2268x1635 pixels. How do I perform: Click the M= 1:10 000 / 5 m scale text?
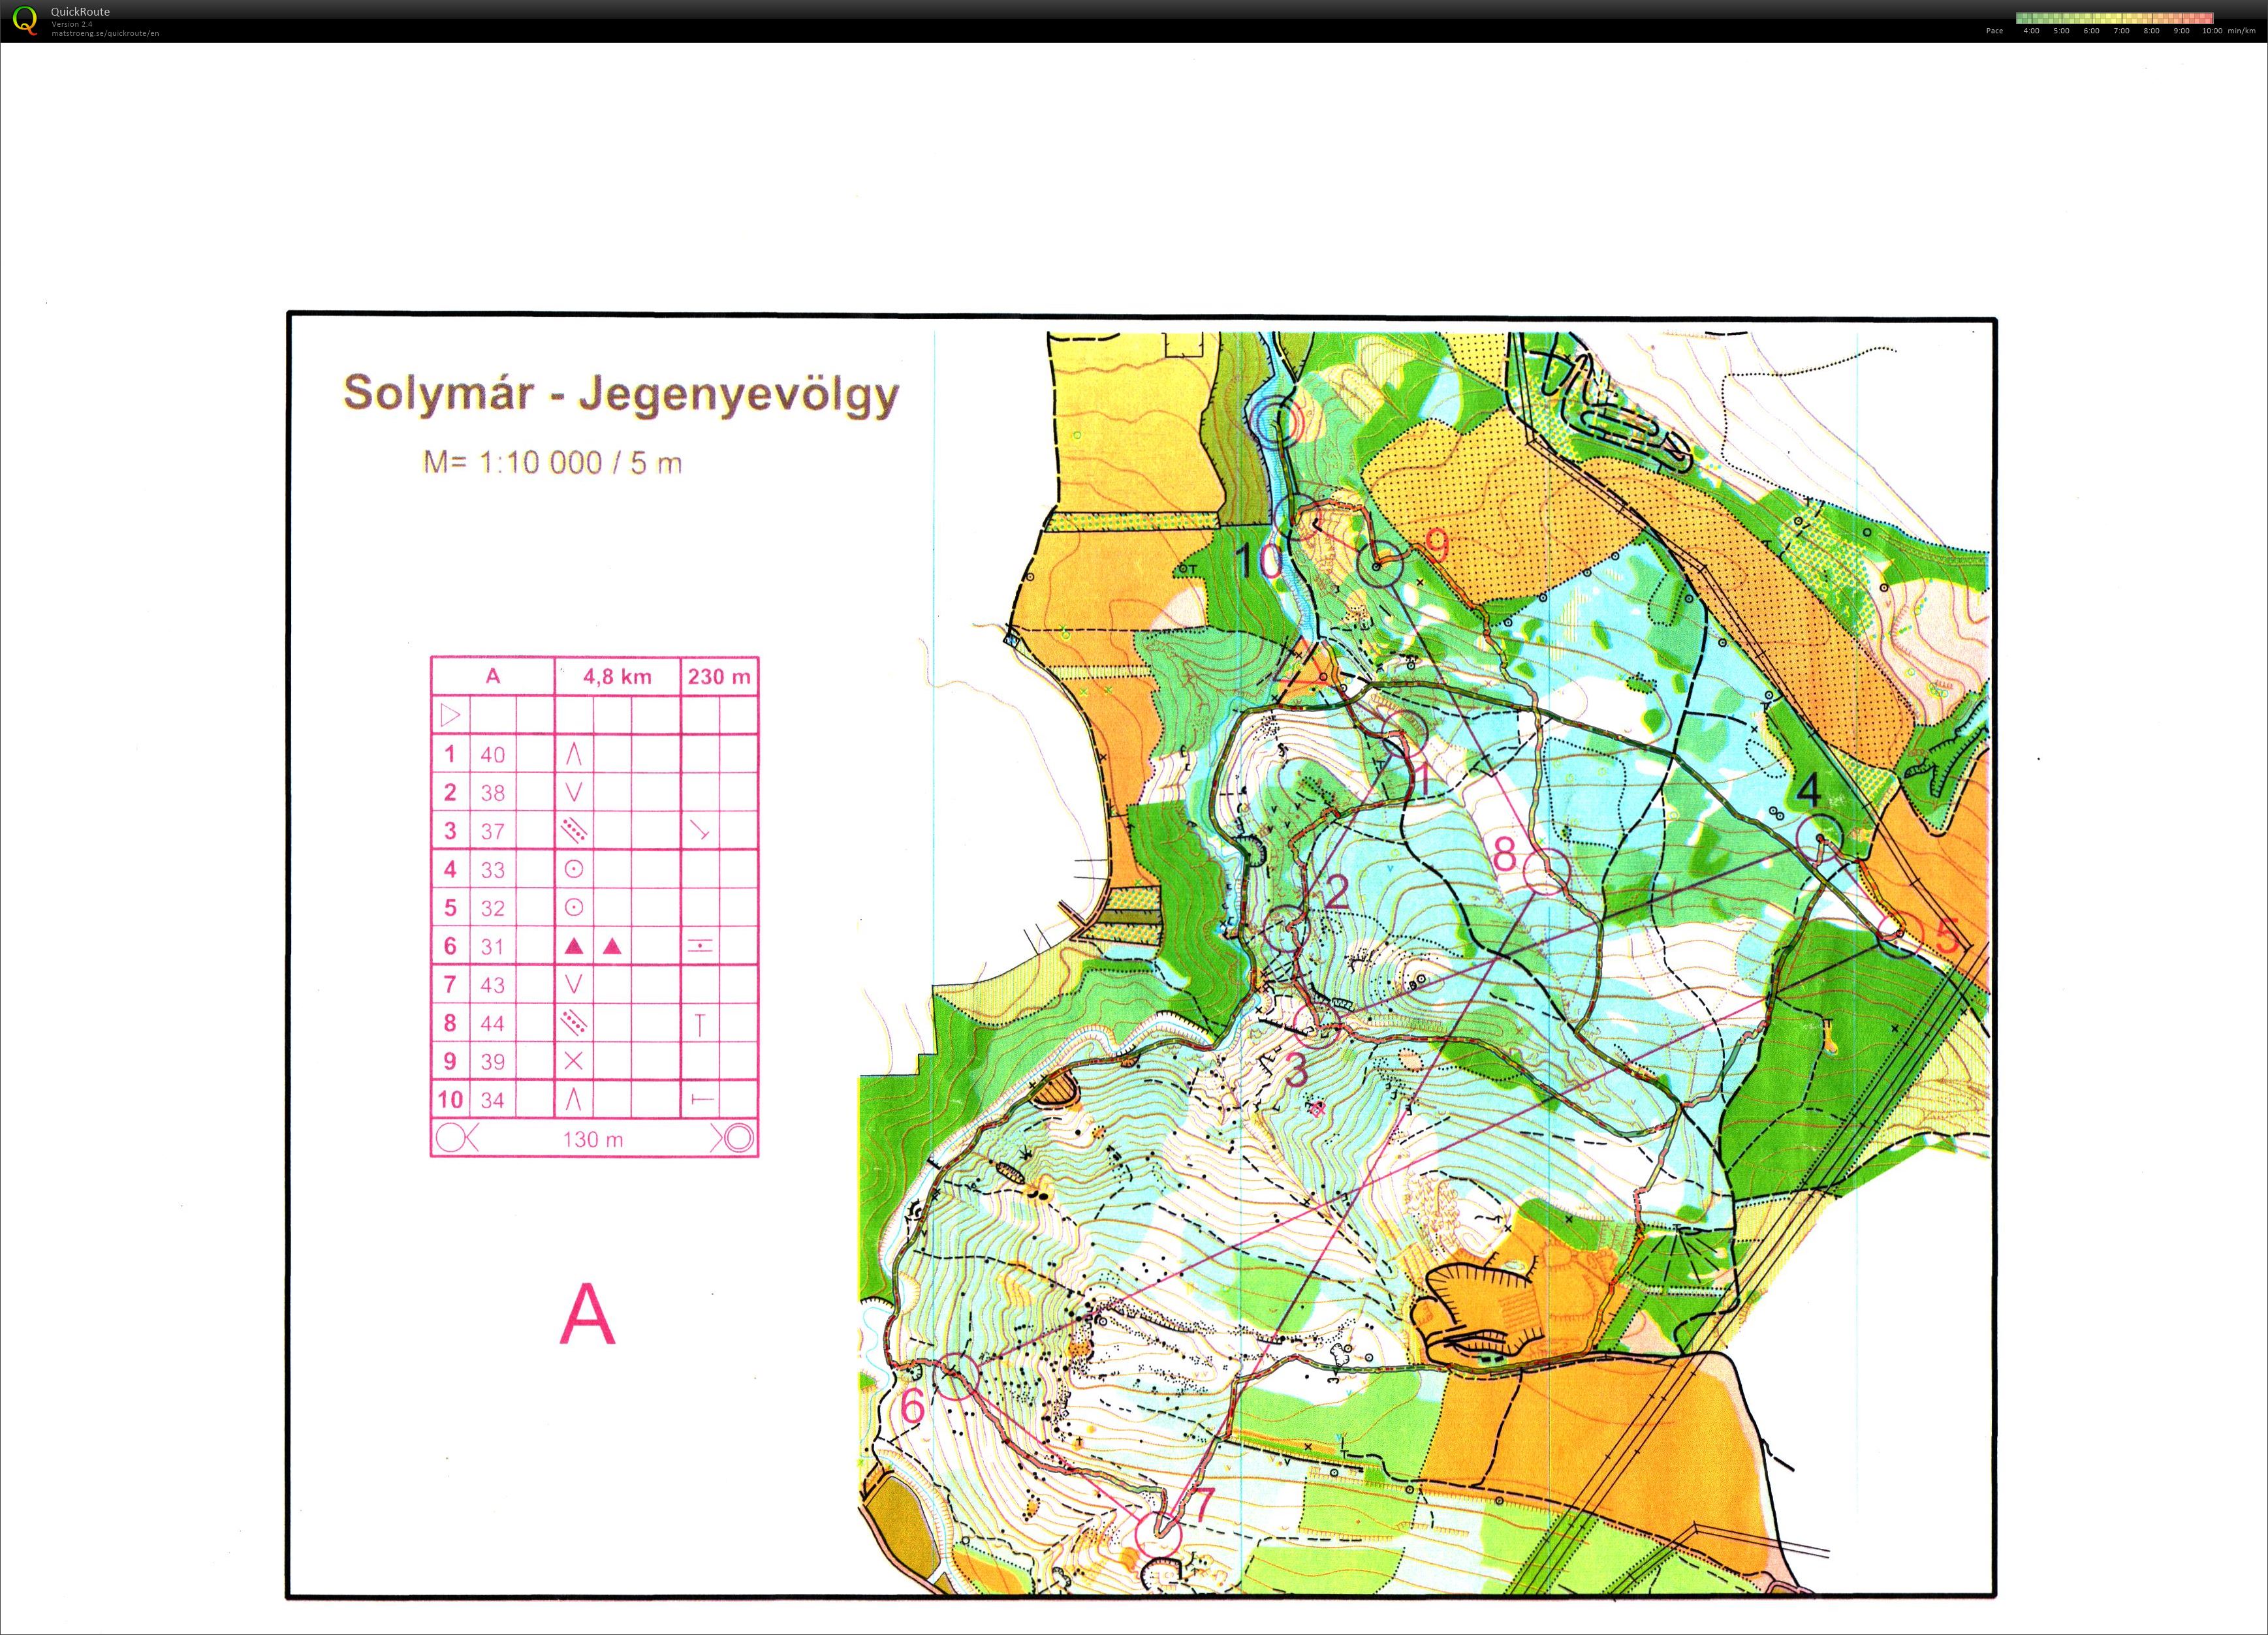[552, 462]
